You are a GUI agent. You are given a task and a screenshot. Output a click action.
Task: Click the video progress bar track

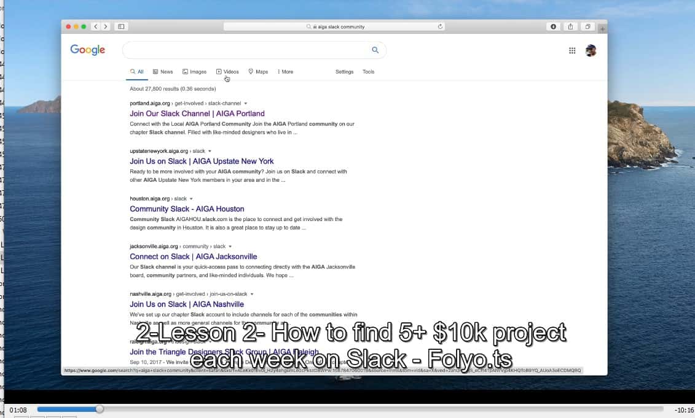(x=350, y=409)
